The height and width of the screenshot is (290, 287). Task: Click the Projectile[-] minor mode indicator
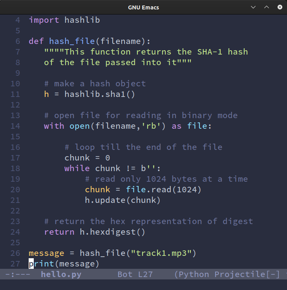point(247,274)
